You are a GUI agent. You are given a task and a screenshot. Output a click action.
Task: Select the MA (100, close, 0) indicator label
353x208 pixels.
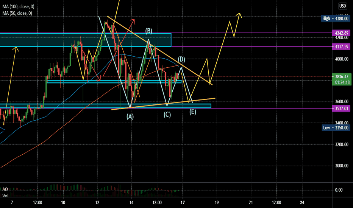coord(18,7)
